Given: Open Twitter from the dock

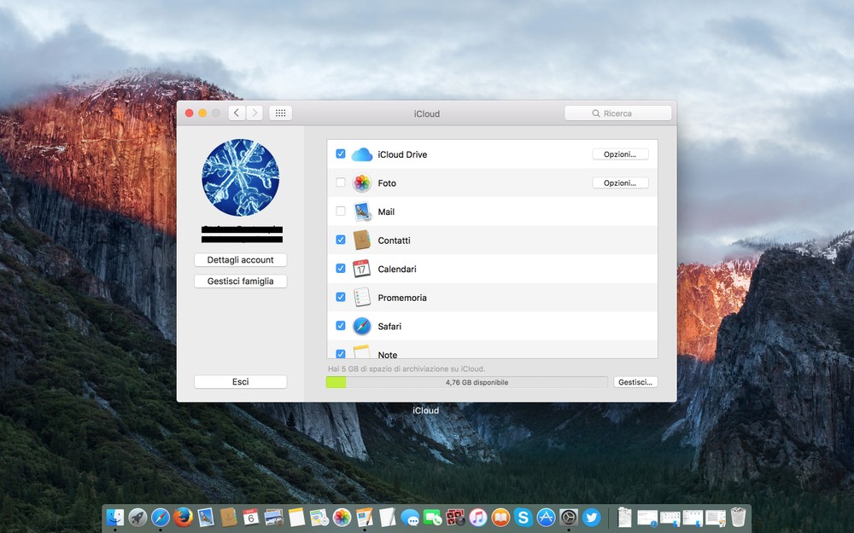Looking at the screenshot, I should tap(591, 517).
